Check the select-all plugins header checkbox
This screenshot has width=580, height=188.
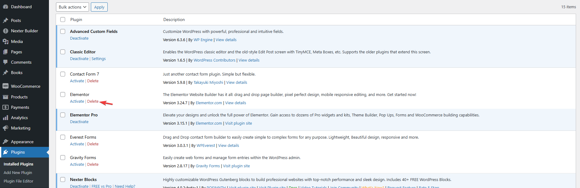click(63, 20)
